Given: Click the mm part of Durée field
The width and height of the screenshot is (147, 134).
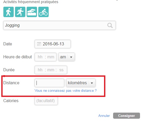Looking at the screenshot, I should click(51, 70).
